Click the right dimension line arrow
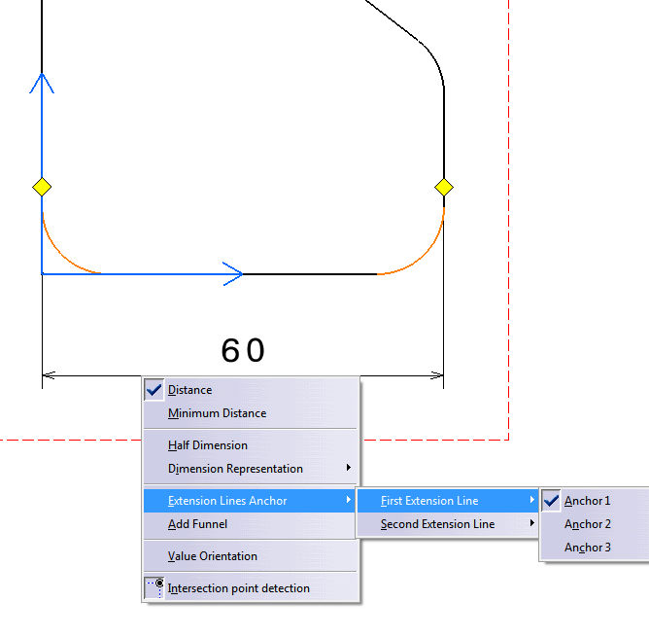649x637 pixels. (437, 375)
